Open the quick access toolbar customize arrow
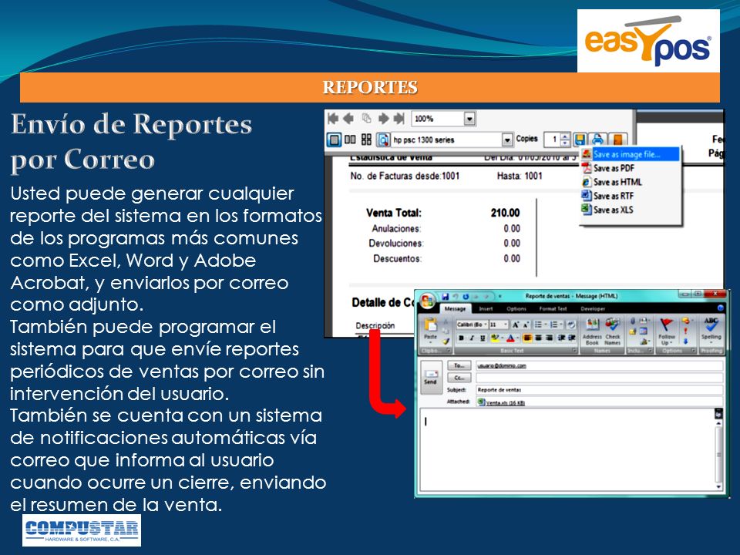 tap(499, 296)
